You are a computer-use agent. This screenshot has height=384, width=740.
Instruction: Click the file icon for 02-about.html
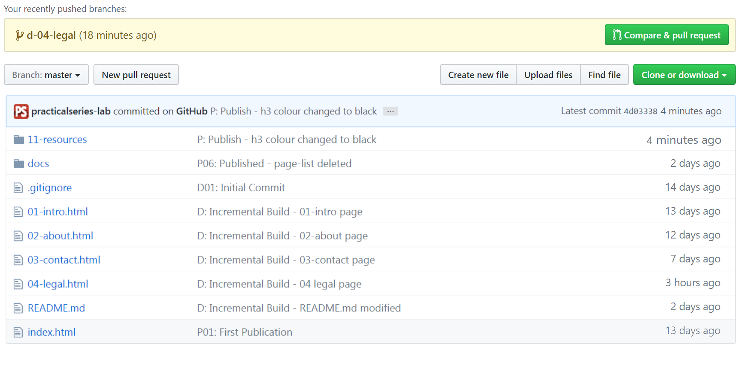tap(18, 236)
